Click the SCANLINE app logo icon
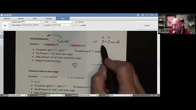 pyautogui.click(x=2, y=15)
